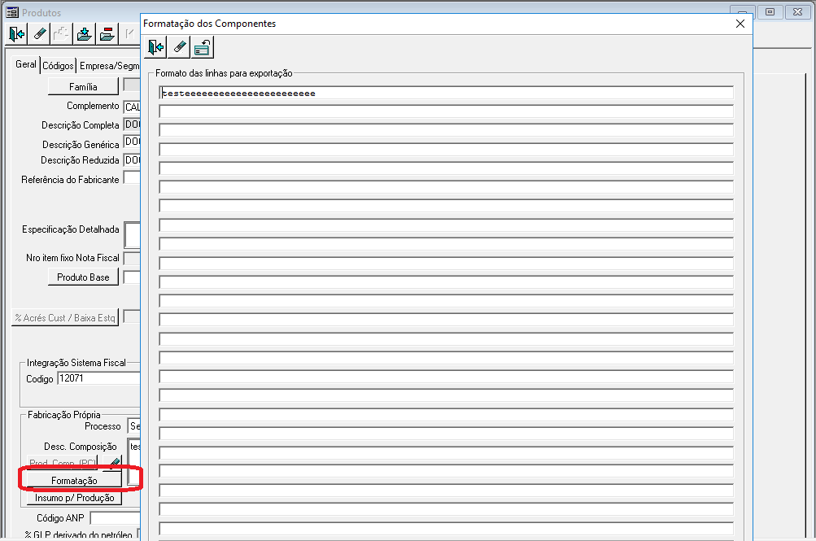The image size is (816, 541).
Task: Click the Produto Base button
Action: click(x=83, y=277)
